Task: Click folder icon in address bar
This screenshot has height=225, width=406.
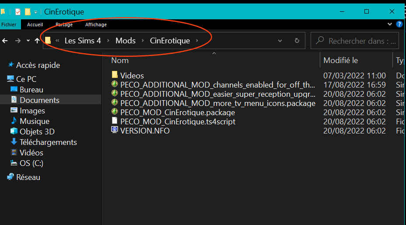Action: [x=48, y=40]
